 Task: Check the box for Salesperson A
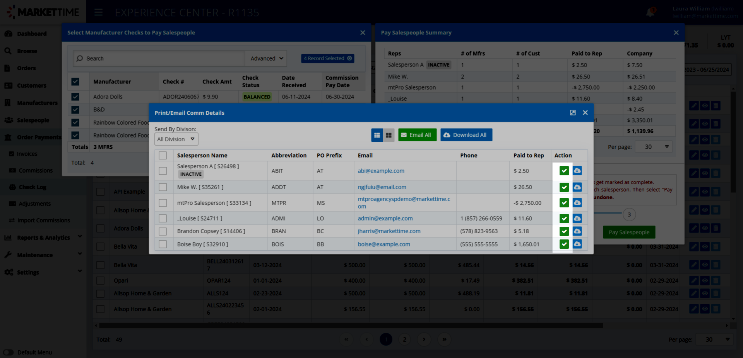click(x=163, y=171)
